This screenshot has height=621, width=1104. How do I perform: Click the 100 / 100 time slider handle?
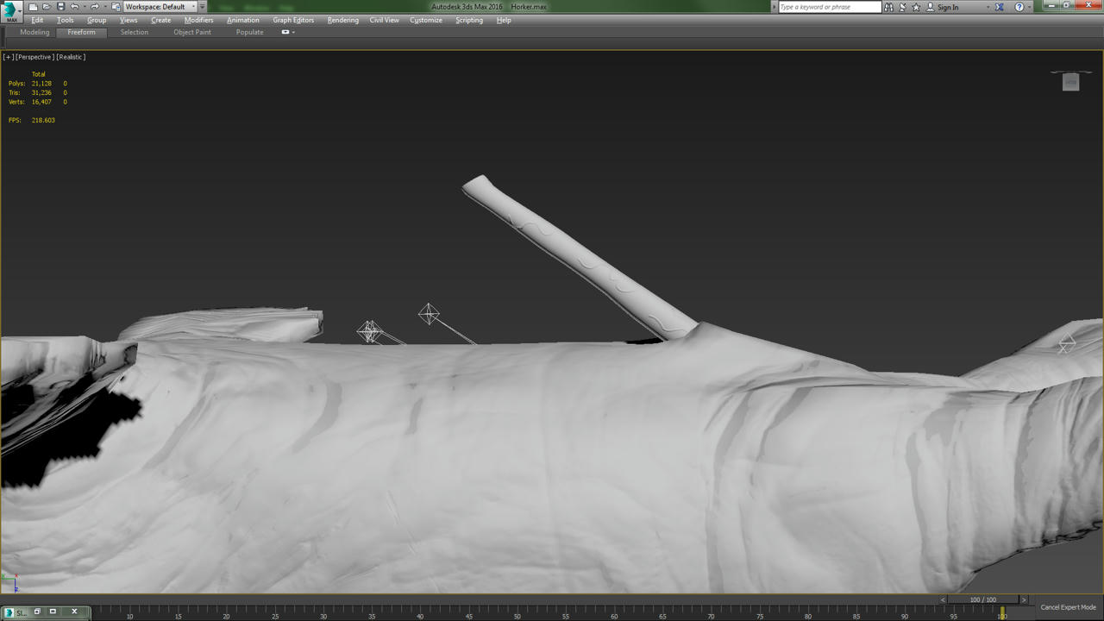tap(983, 599)
